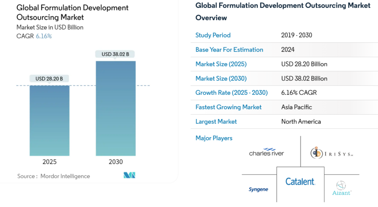Select the 2030 bar in chart
Image resolution: width=378 pixels, height=207 pixels.
tap(116, 108)
